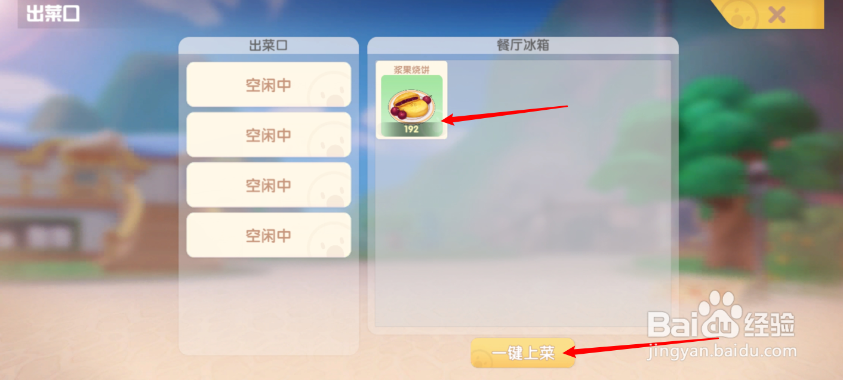Click the faint face icon in fourth slot
Viewport: 843px width, 380px height.
(329, 240)
